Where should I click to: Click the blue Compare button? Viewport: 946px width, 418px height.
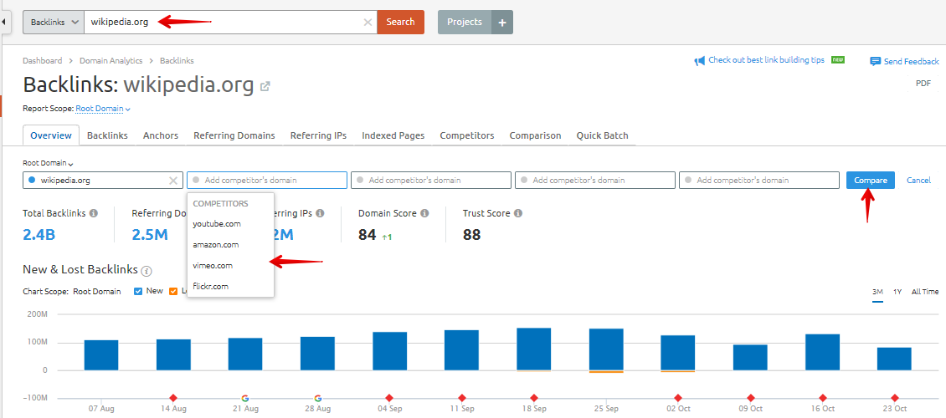871,180
